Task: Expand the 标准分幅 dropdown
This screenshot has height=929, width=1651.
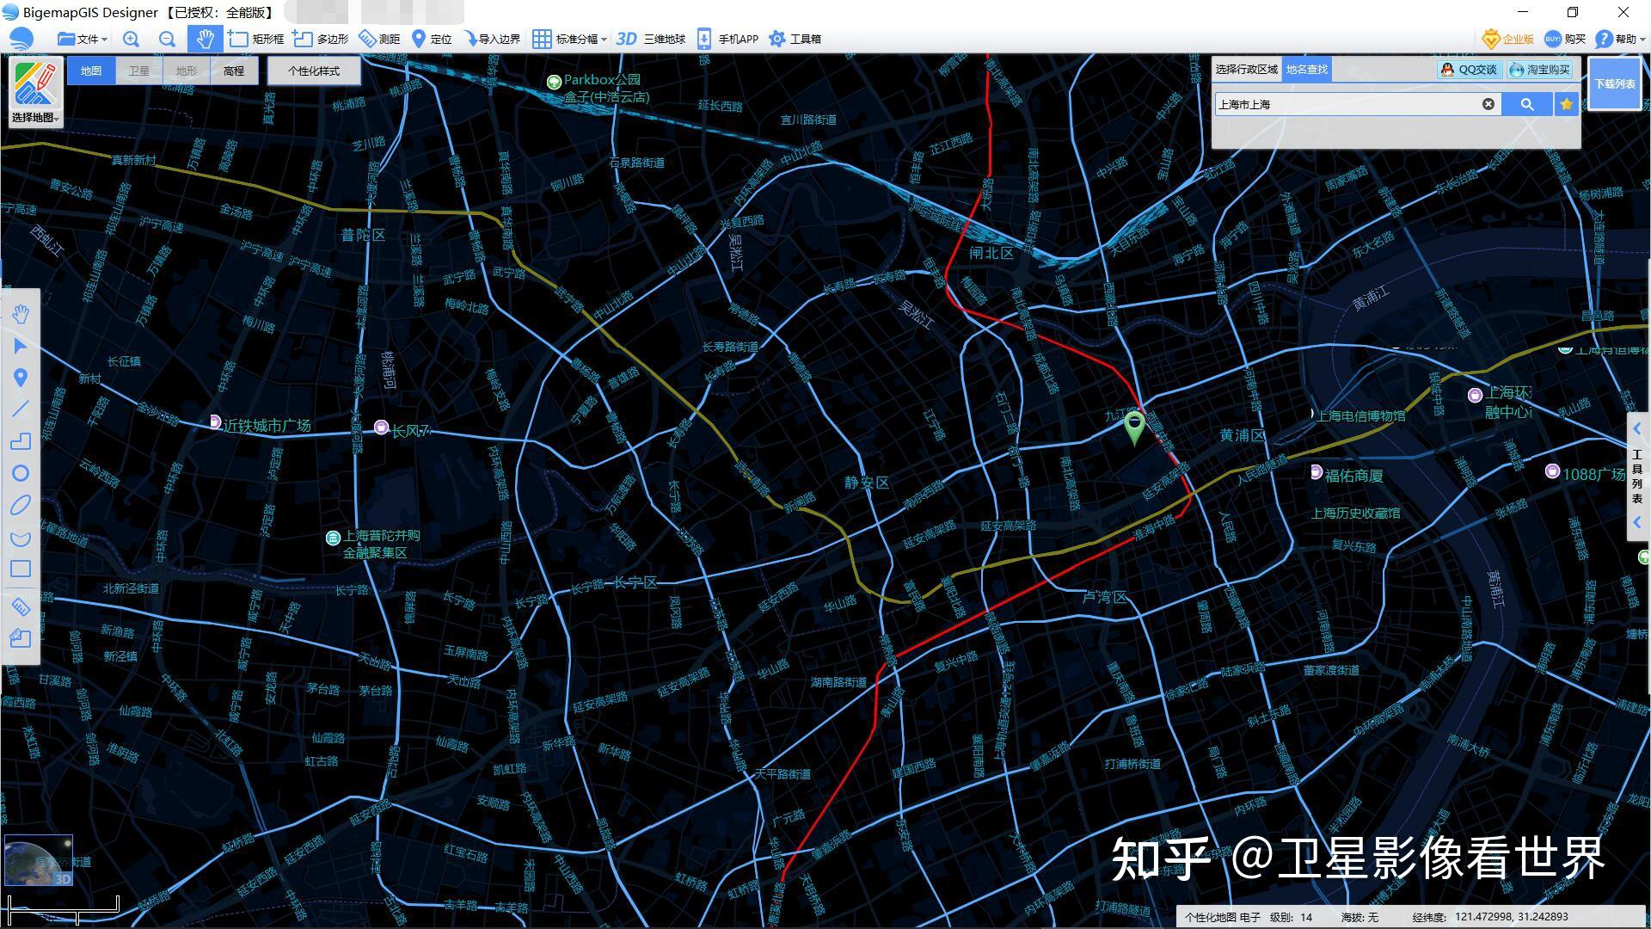Action: tap(569, 39)
